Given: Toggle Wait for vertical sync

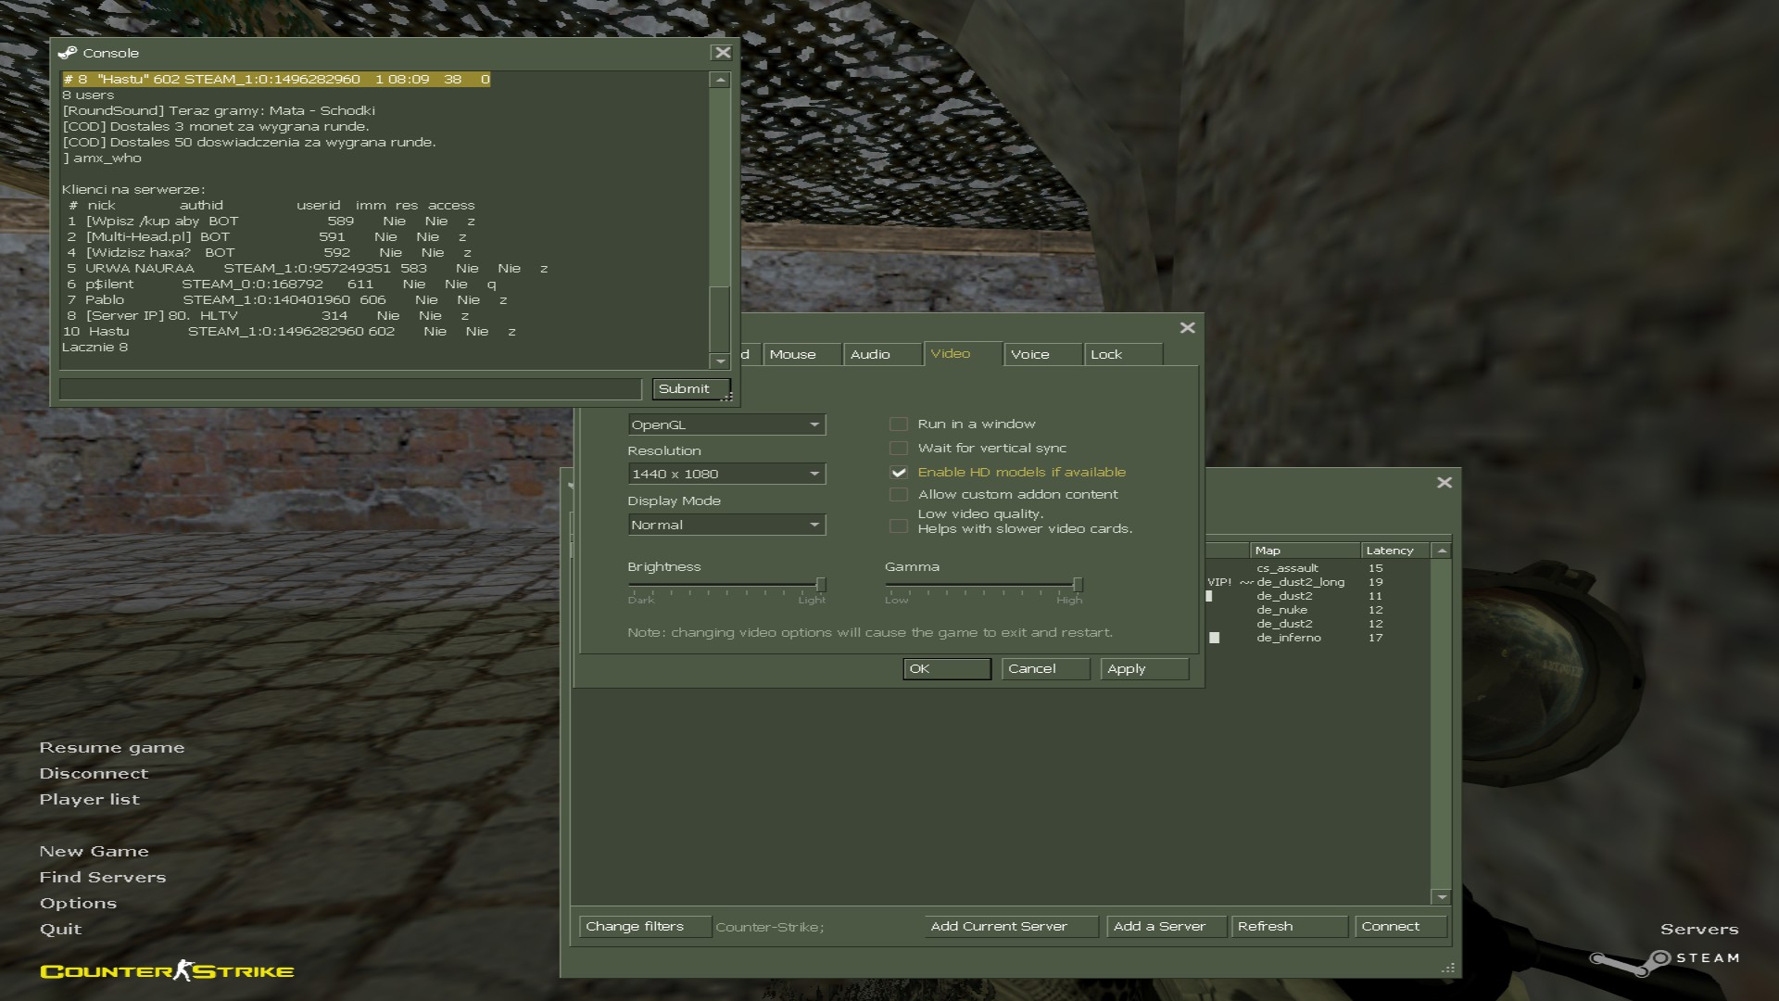Looking at the screenshot, I should [898, 449].
